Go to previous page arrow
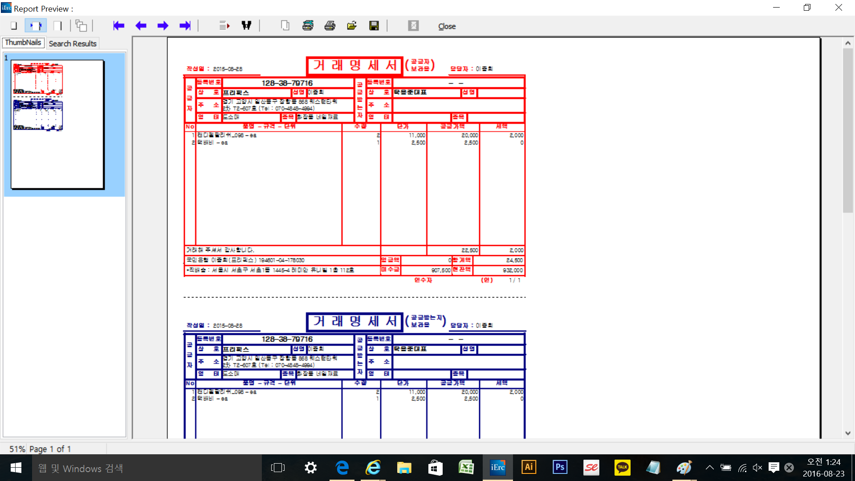 pos(141,26)
